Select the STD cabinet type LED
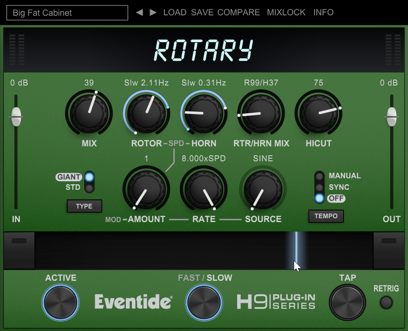This screenshot has height=331, width=408. (x=89, y=188)
